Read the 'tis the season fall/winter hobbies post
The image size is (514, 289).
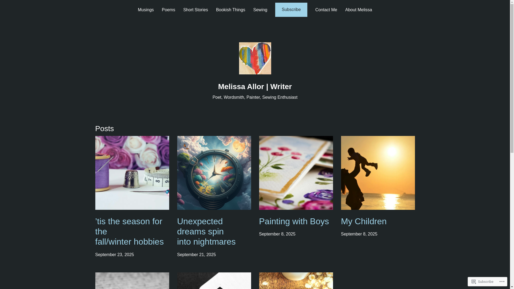[130, 231]
